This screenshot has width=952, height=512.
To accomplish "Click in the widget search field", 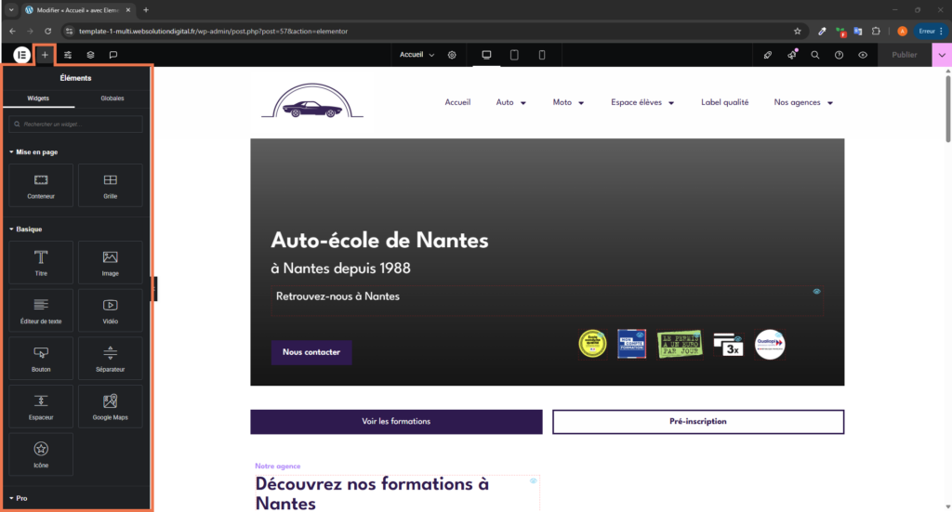I will click(x=76, y=124).
